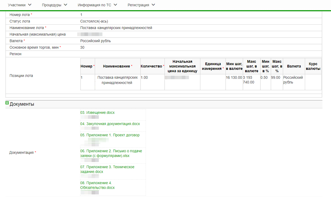Open the Процедуры menu

[x=54, y=5]
